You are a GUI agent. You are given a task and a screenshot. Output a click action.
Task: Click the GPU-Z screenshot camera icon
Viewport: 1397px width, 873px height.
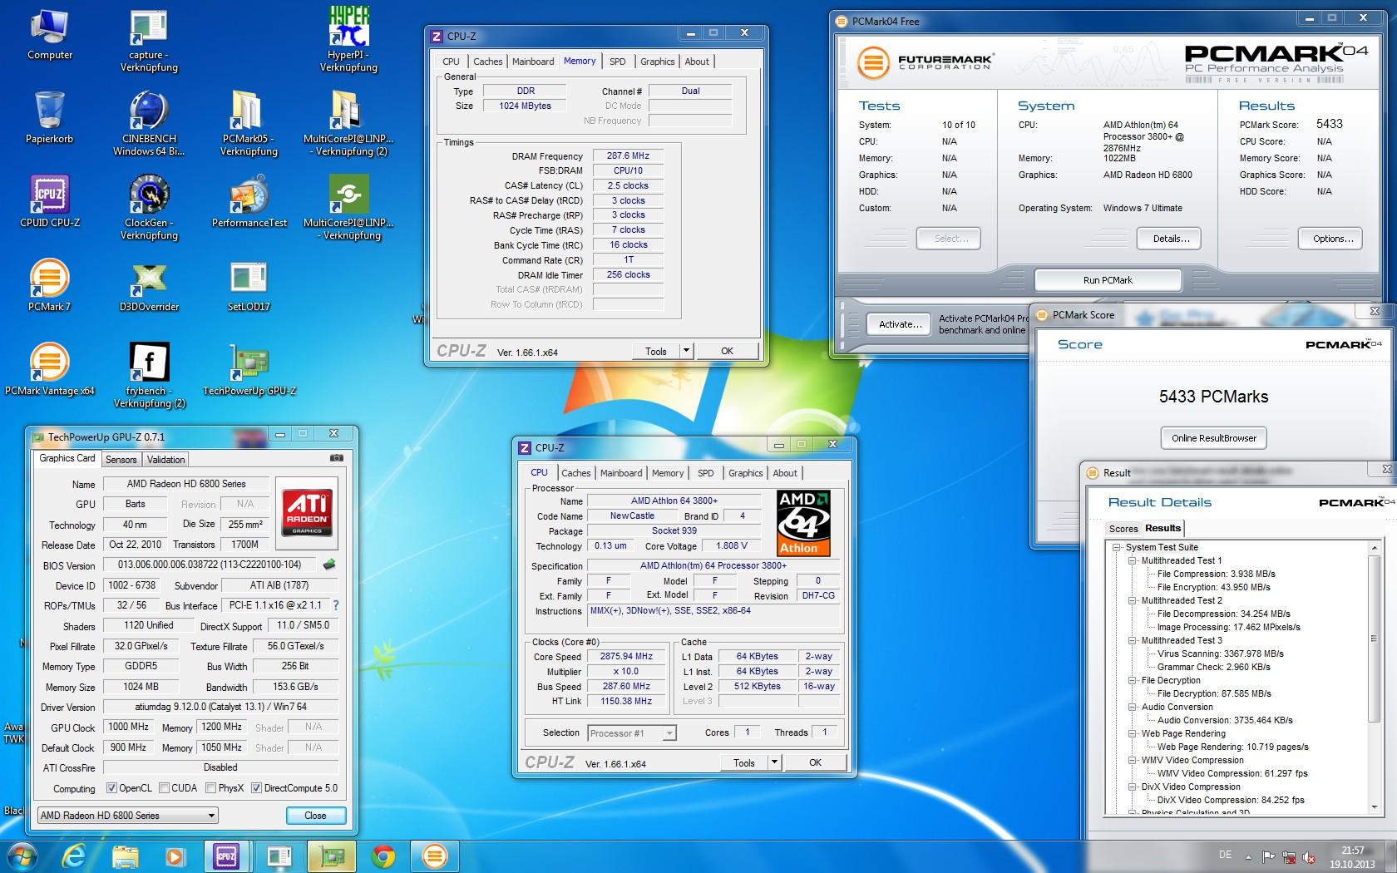(x=336, y=458)
